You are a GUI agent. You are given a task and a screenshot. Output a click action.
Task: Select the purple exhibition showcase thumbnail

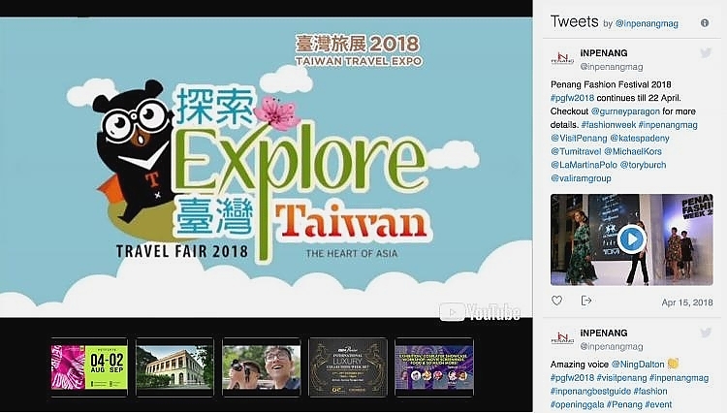tap(434, 367)
